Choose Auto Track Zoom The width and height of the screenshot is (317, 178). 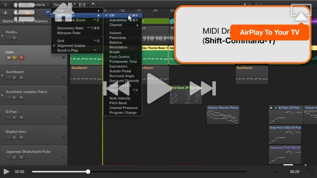click(x=77, y=20)
